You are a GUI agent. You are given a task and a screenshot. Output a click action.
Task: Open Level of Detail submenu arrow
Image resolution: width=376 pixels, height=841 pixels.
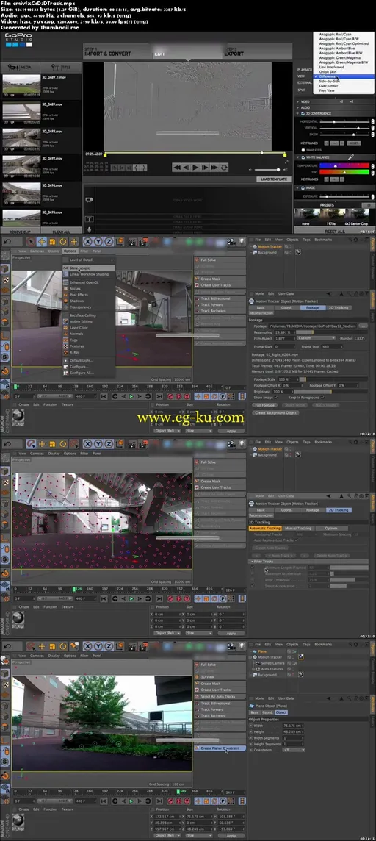(x=112, y=260)
